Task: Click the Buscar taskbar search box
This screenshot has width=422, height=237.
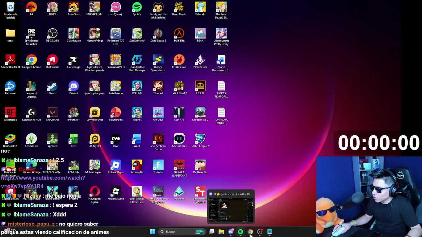Action: tap(182, 232)
